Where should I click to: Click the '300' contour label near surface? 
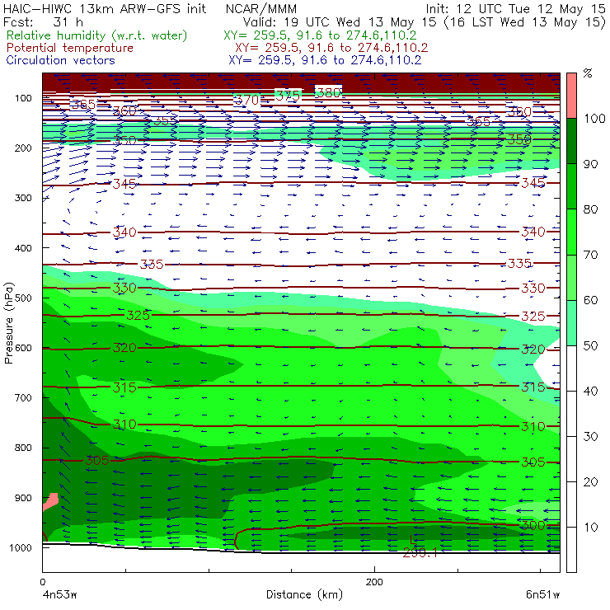(533, 526)
